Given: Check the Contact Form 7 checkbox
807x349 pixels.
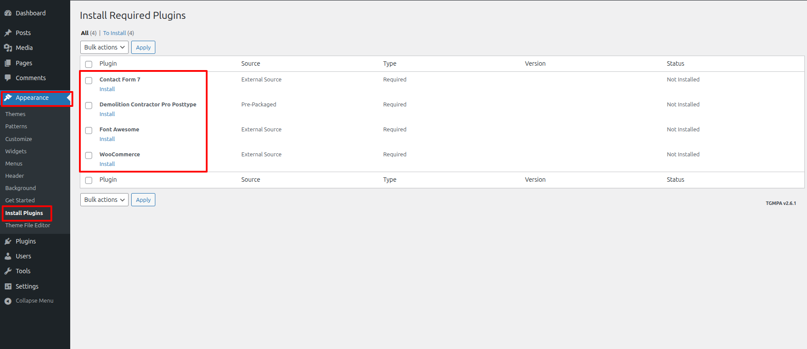Looking at the screenshot, I should pyautogui.click(x=89, y=81).
